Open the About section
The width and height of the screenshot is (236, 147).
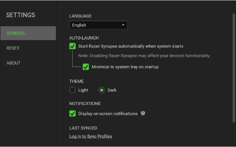pyautogui.click(x=13, y=63)
